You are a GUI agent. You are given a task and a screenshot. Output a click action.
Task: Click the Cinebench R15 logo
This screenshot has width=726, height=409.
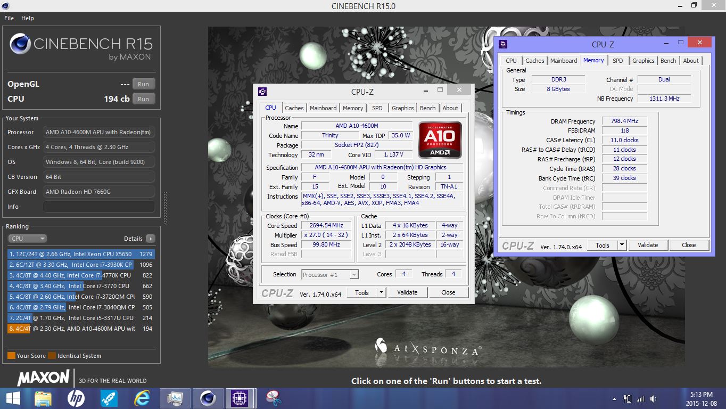coord(81,46)
